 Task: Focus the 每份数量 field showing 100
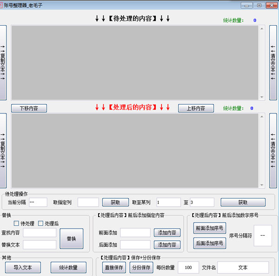(x=188, y=267)
